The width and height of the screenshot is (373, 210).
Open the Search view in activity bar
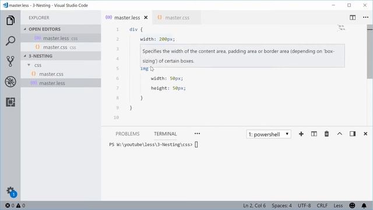pyautogui.click(x=10, y=41)
